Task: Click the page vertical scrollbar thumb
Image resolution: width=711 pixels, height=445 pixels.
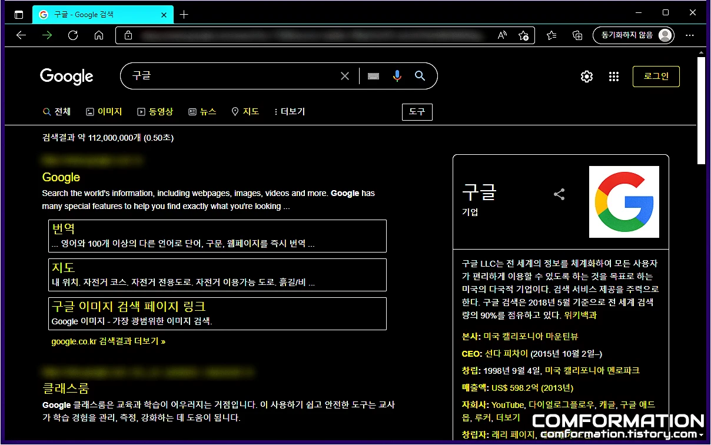Action: [701, 110]
